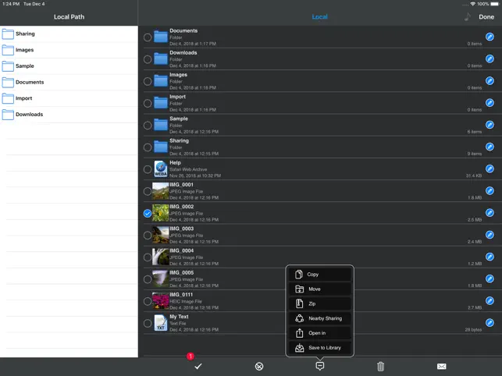
Task: Open Images folder in Local Path sidebar
Action: (x=69, y=50)
